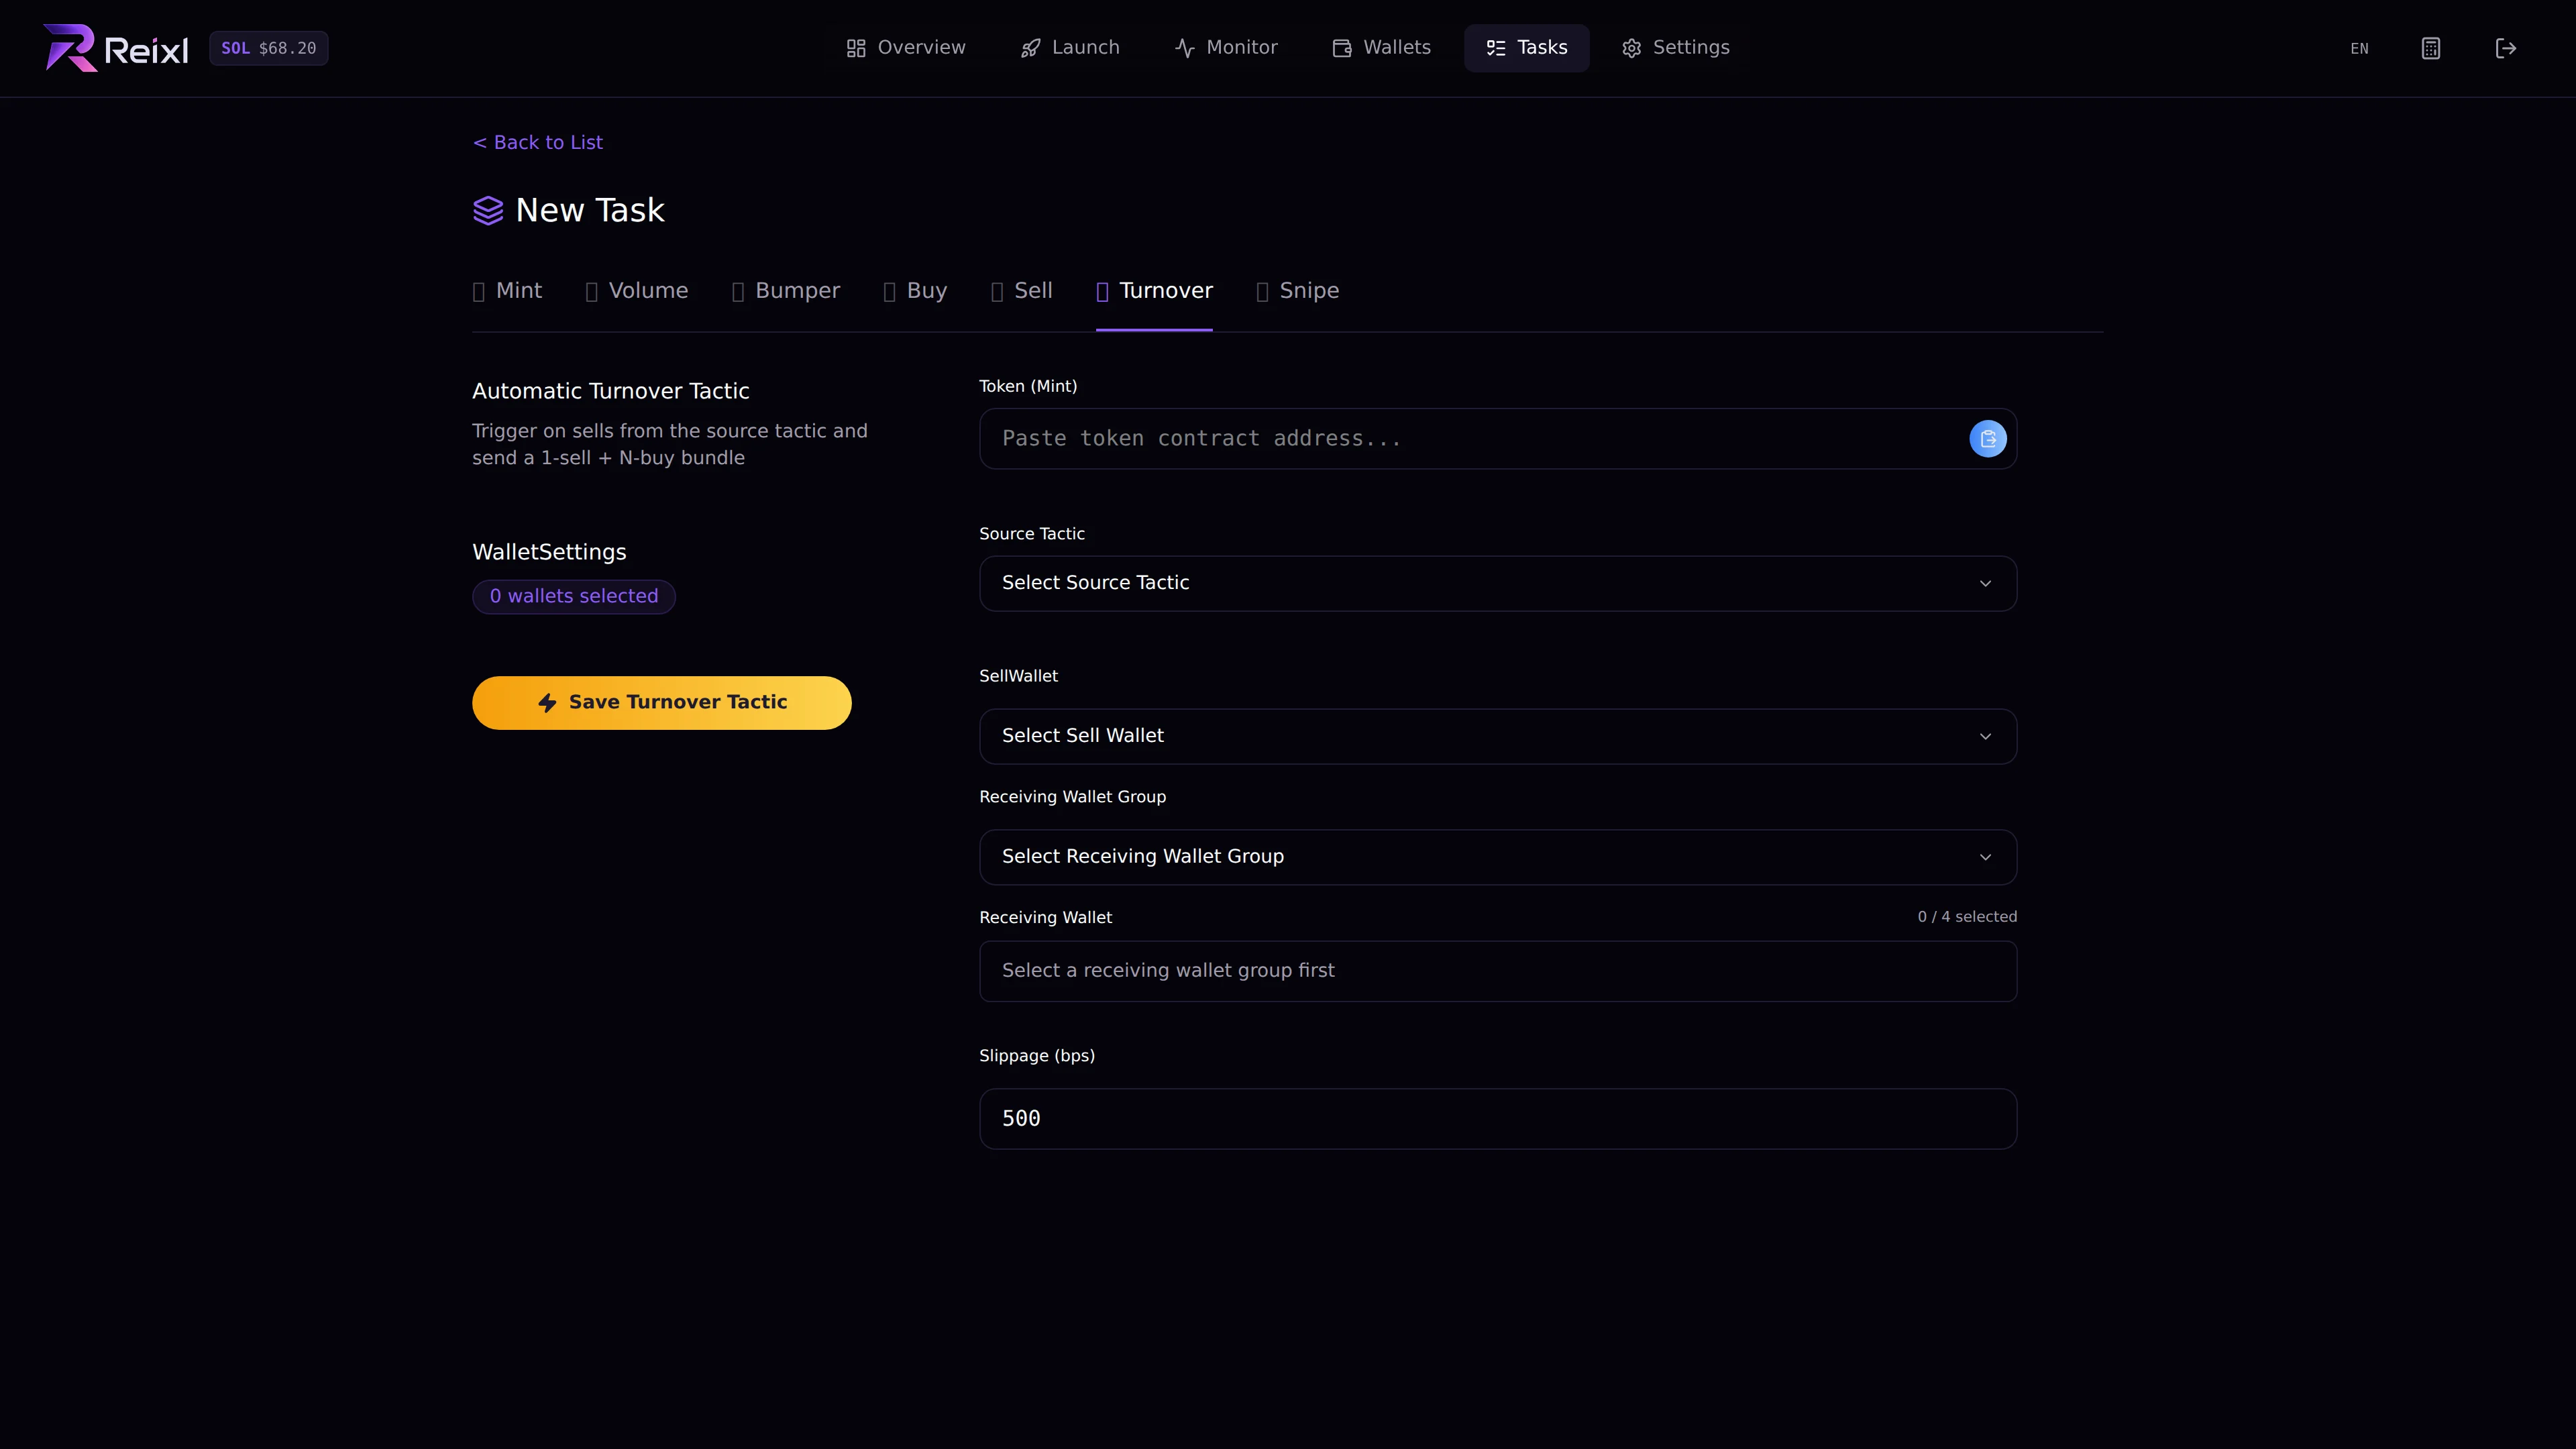Image resolution: width=2576 pixels, height=1449 pixels.
Task: Click the Slippage bps field
Action: (1498, 1119)
